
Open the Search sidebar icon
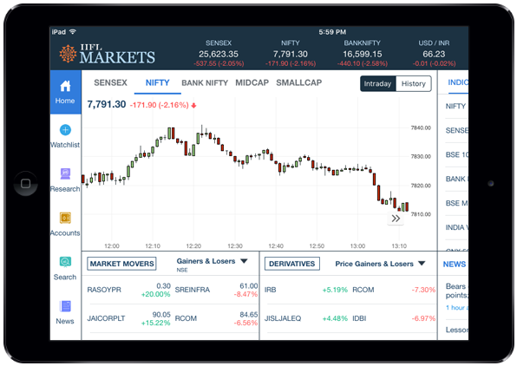point(65,262)
